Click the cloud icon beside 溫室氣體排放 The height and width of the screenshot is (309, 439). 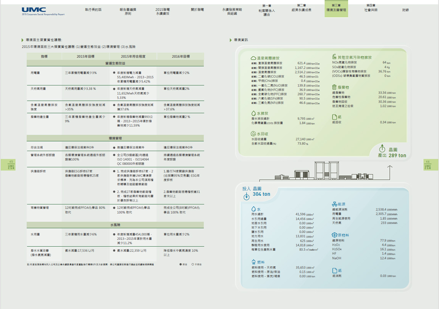tap(253, 58)
